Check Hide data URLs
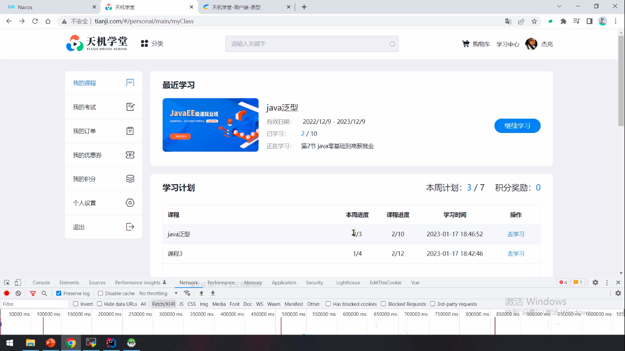Screen dimensions: 625x351 click(100, 304)
